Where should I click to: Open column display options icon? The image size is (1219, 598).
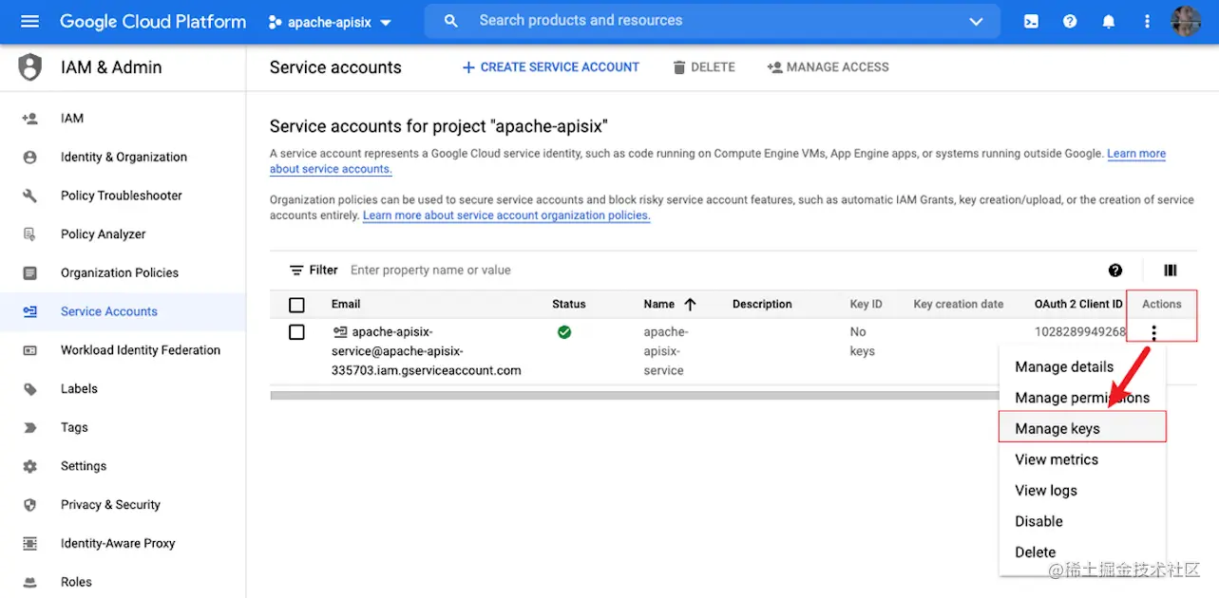1171,271
